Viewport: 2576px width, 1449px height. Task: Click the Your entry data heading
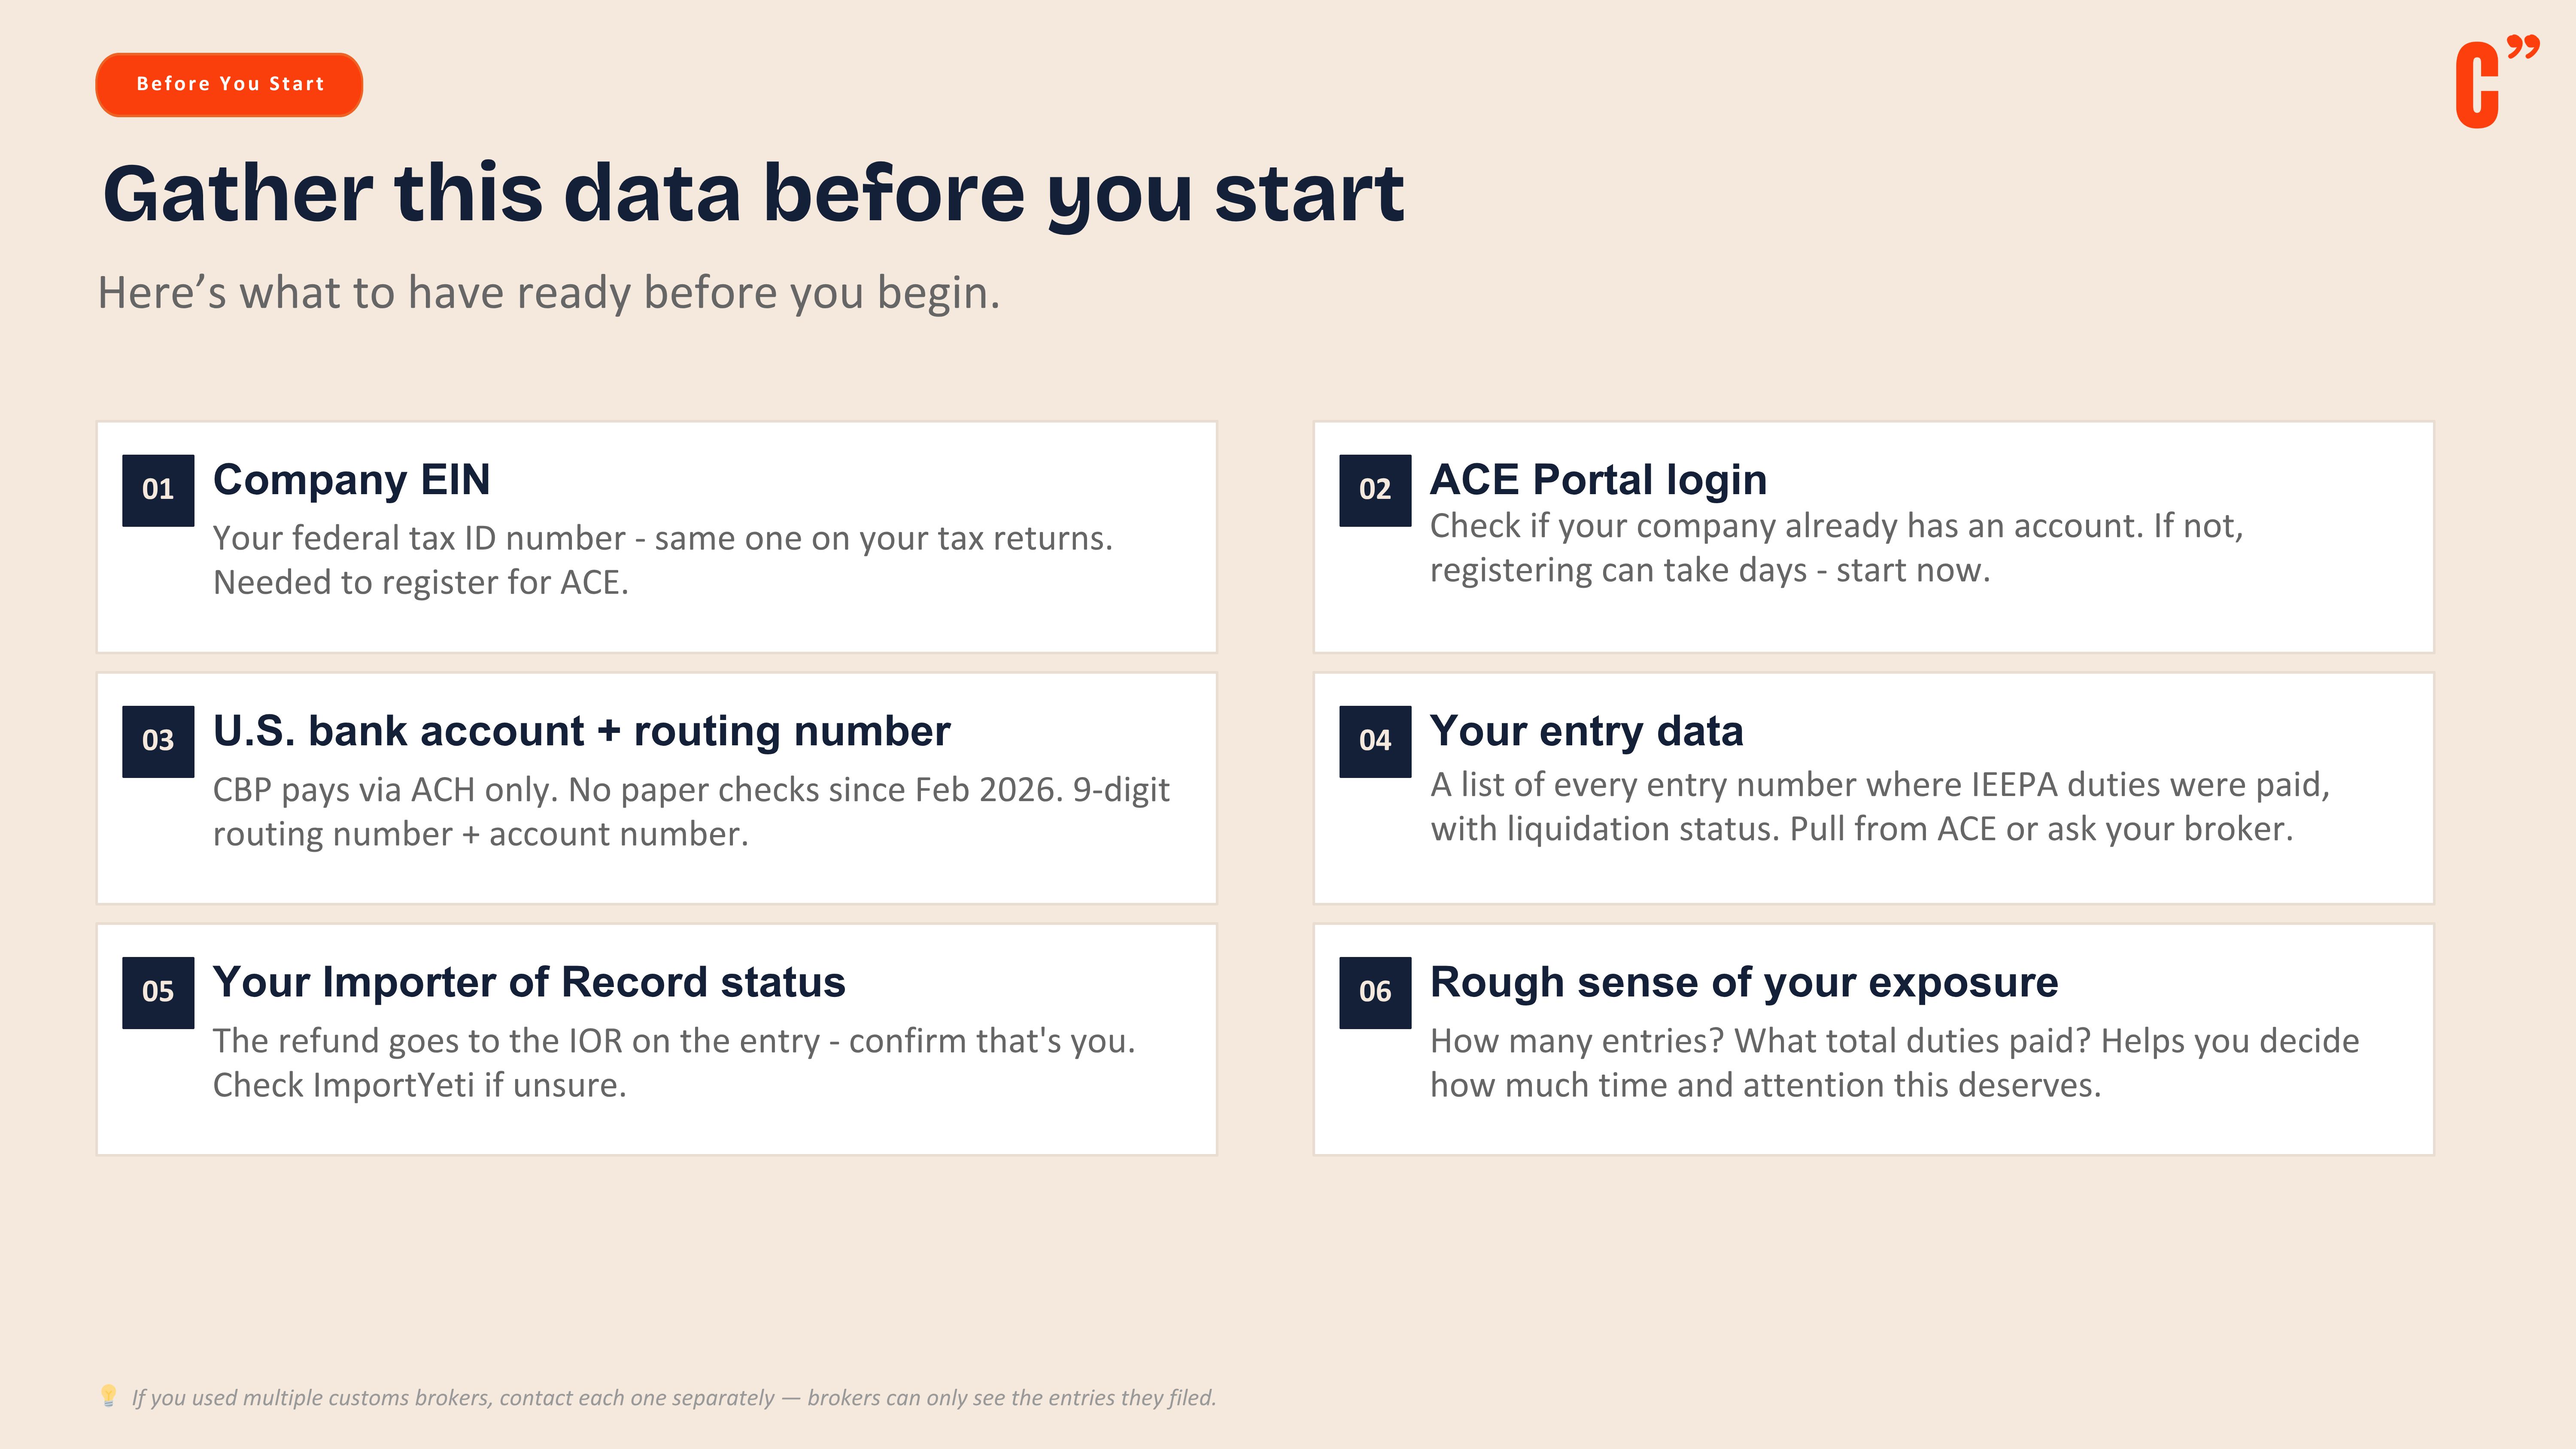click(1586, 731)
